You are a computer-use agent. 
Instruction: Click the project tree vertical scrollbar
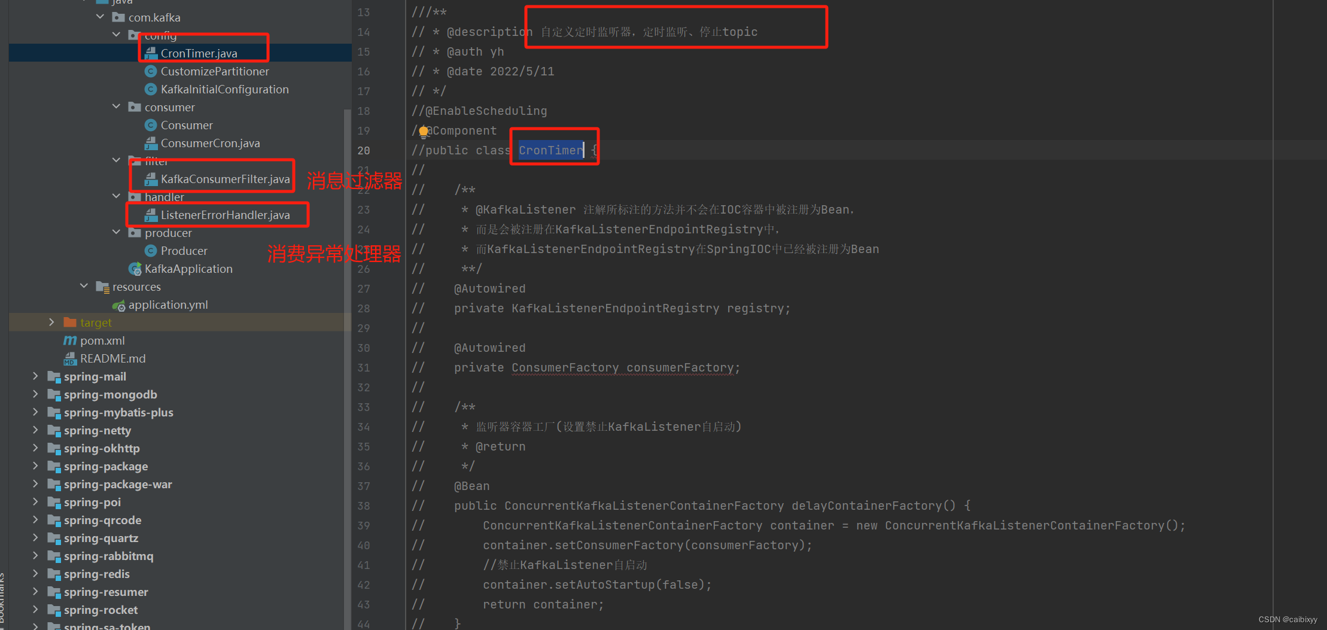pyautogui.click(x=348, y=369)
